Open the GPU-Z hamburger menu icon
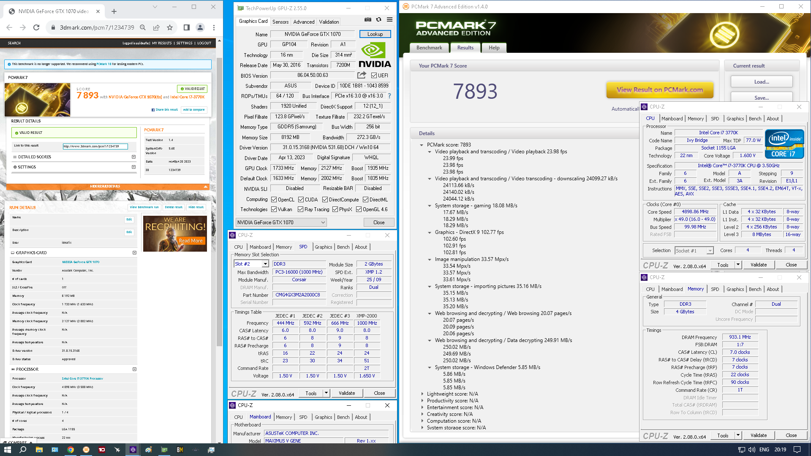Image resolution: width=811 pixels, height=456 pixels. (x=389, y=20)
